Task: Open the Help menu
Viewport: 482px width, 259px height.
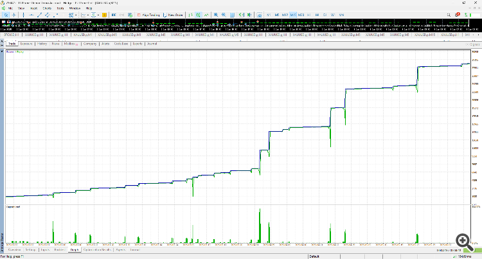Action: pyautogui.click(x=89, y=8)
